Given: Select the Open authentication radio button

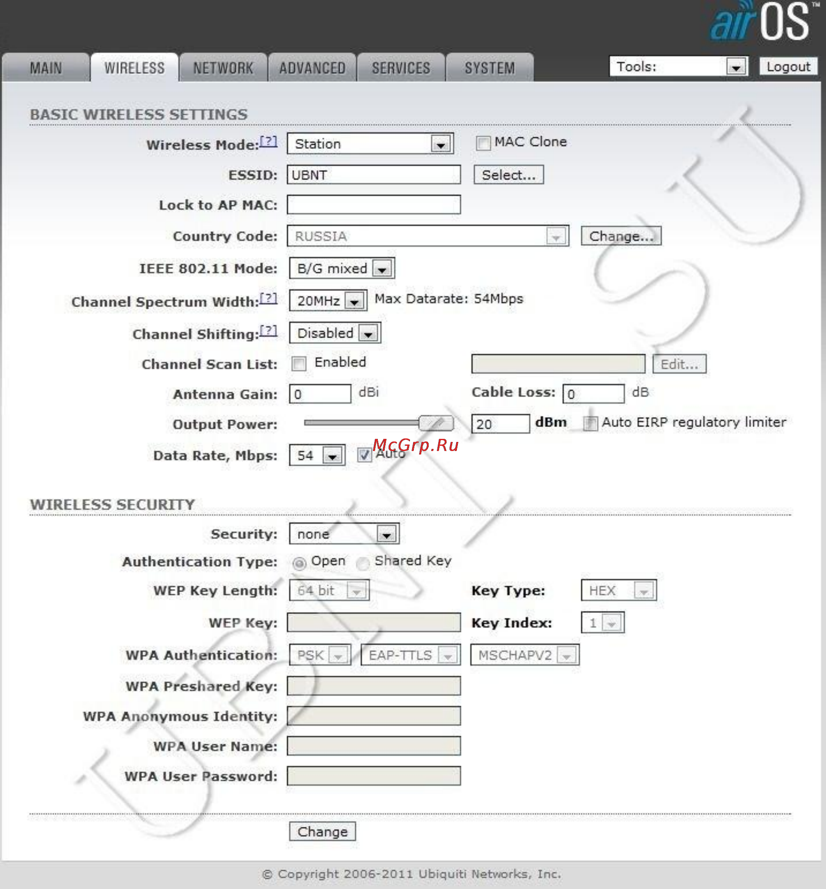Looking at the screenshot, I should pyautogui.click(x=299, y=563).
